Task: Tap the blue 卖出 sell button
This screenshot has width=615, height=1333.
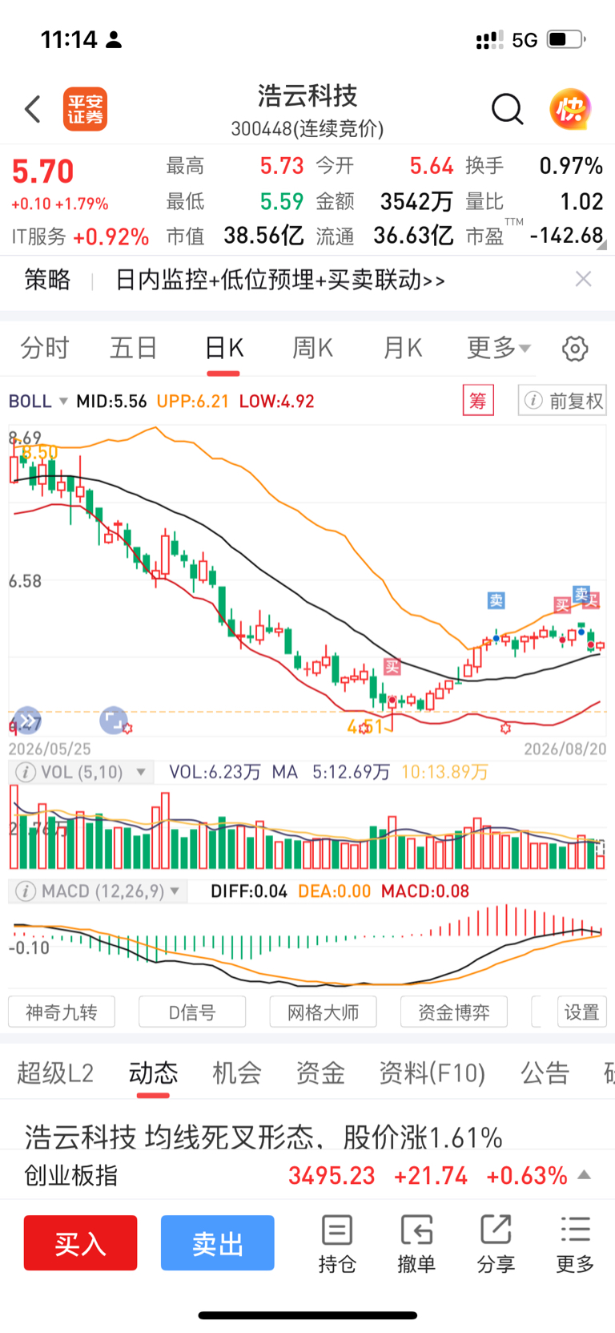Action: coord(218,1243)
